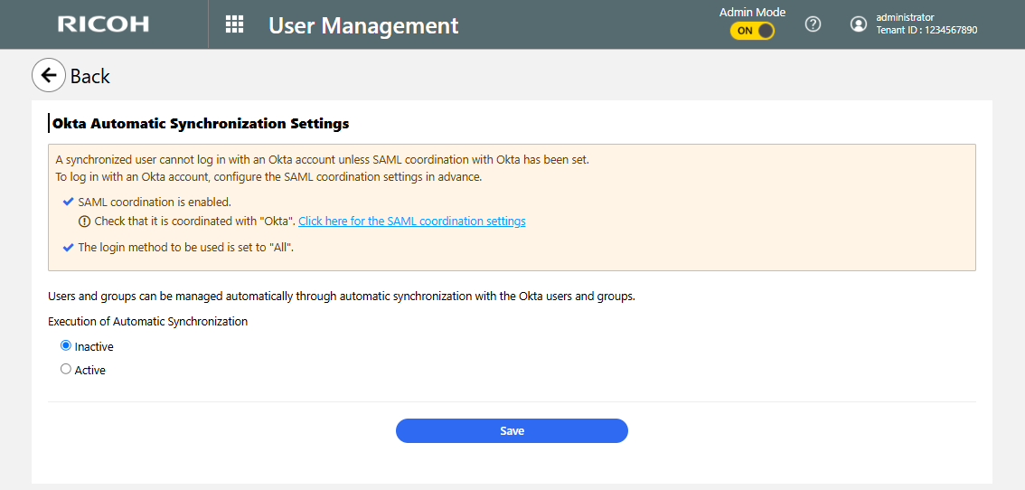Select the Active radio button
Screen dimensions: 1025x490
pyautogui.click(x=66, y=369)
